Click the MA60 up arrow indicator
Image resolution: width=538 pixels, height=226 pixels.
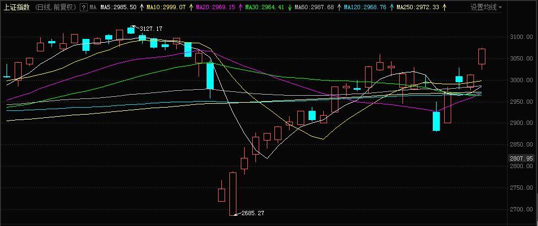pos(339,7)
